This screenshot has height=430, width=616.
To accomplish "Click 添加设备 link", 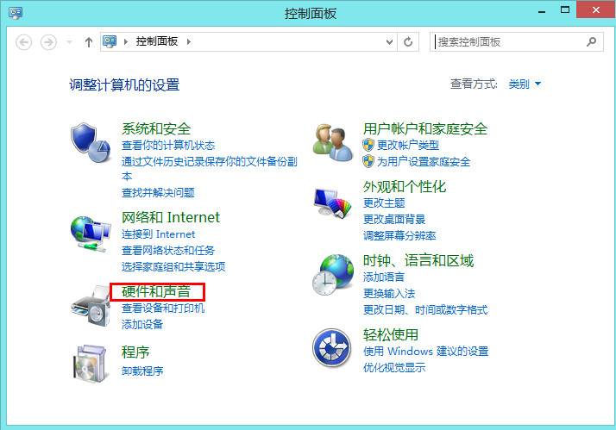I will [x=142, y=325].
